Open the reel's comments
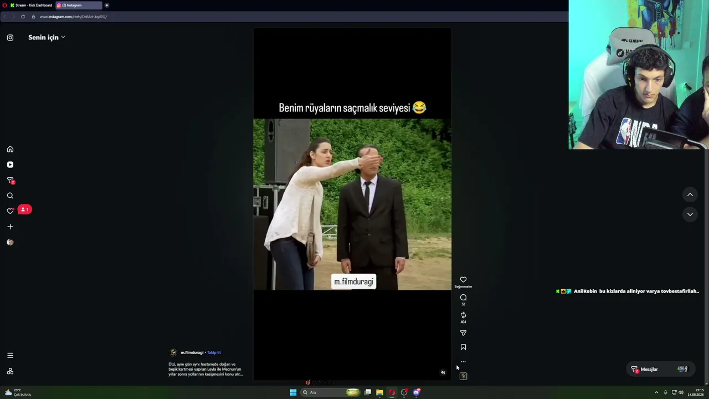This screenshot has width=709, height=399. click(463, 298)
